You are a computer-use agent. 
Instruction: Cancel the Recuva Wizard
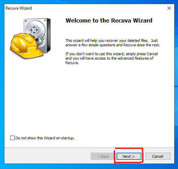point(158,156)
